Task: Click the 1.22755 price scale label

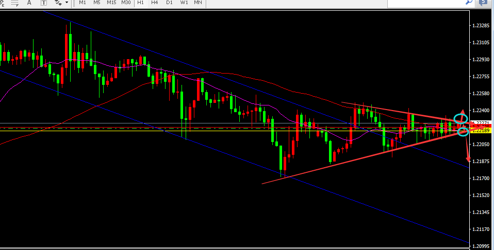Action: [481, 77]
